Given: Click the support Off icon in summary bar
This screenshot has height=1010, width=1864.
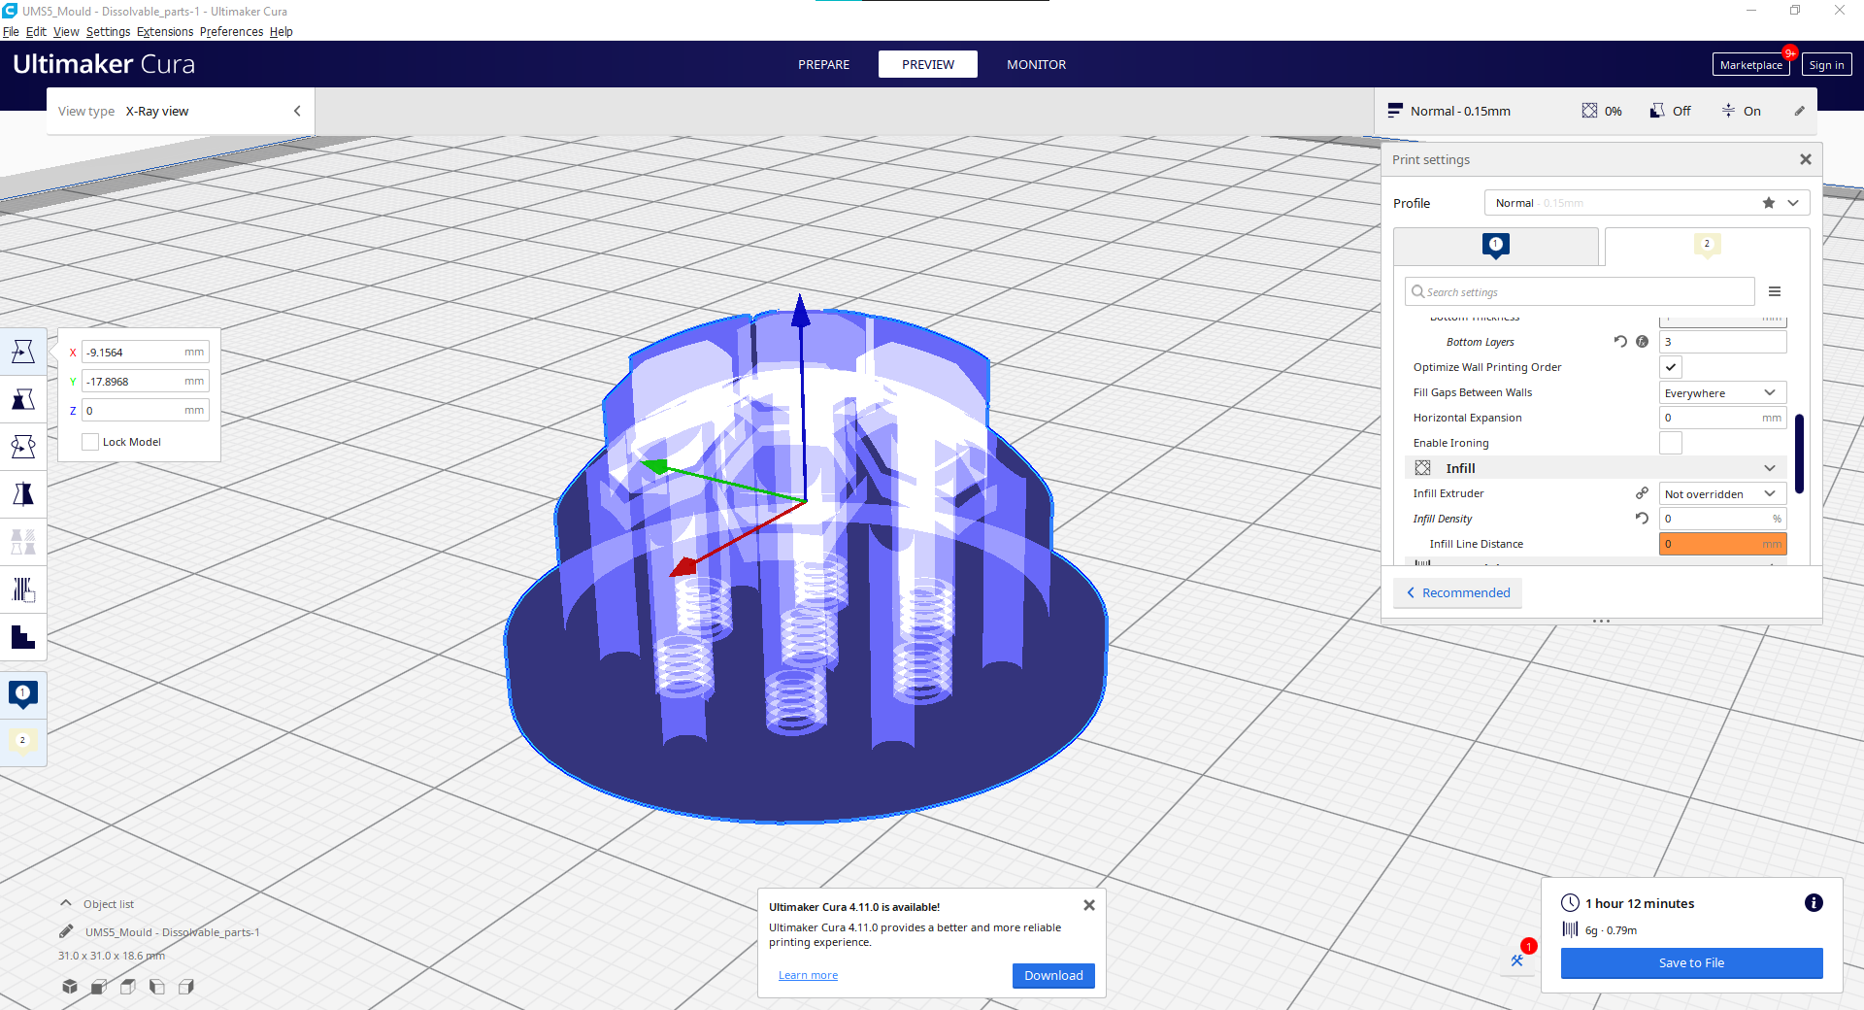Looking at the screenshot, I should coord(1657,111).
